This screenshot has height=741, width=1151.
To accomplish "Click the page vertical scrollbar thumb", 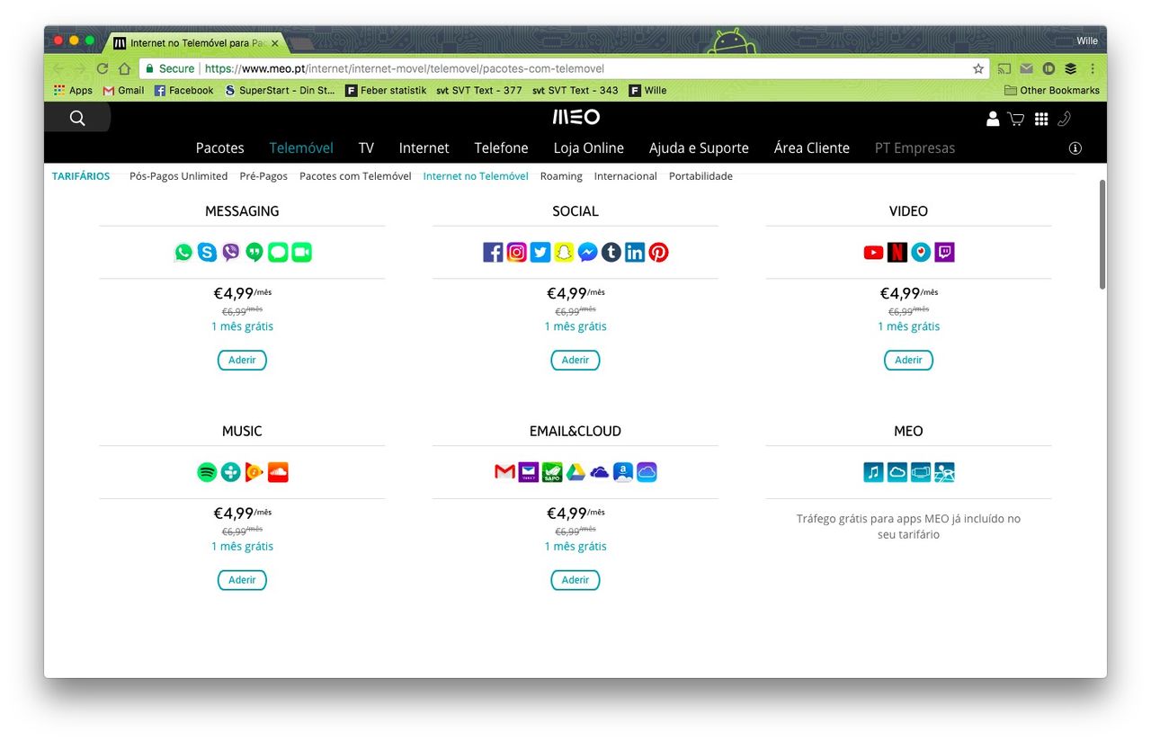I will pyautogui.click(x=1102, y=234).
